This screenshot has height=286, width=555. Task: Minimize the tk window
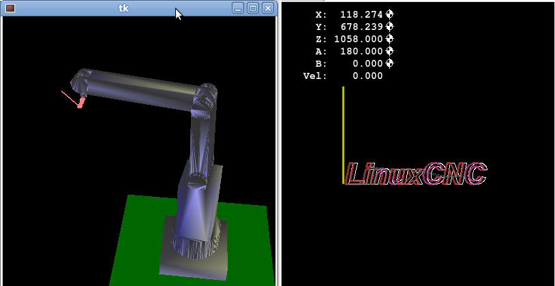pos(238,8)
